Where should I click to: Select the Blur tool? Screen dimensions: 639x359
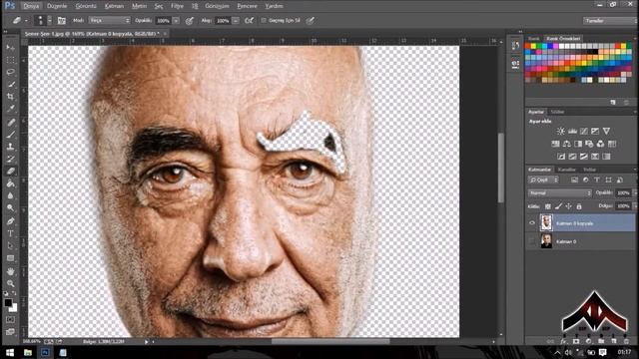11,195
